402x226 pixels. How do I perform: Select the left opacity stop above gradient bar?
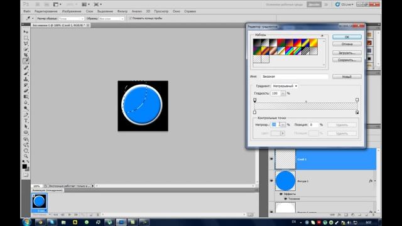coord(254,100)
